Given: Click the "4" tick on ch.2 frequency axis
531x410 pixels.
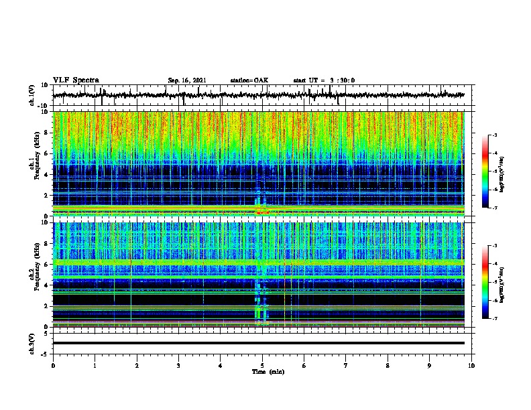Looking at the screenshot, I should (x=46, y=285).
